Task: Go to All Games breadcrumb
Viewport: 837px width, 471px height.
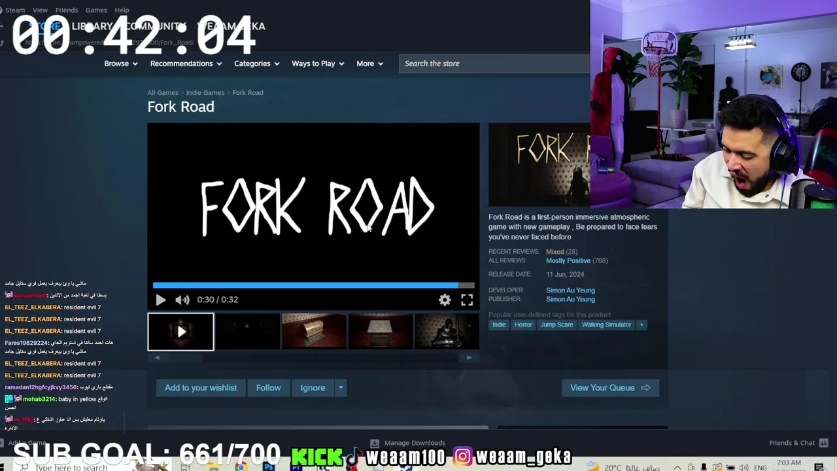Action: pos(163,93)
